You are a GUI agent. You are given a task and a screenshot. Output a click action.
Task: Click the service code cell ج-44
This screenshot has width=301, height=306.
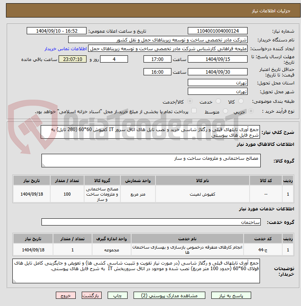pos(263,249)
